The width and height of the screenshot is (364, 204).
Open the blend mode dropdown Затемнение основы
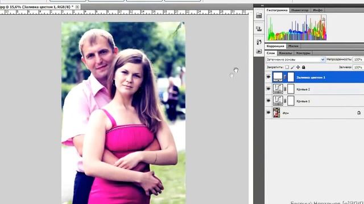coord(295,59)
